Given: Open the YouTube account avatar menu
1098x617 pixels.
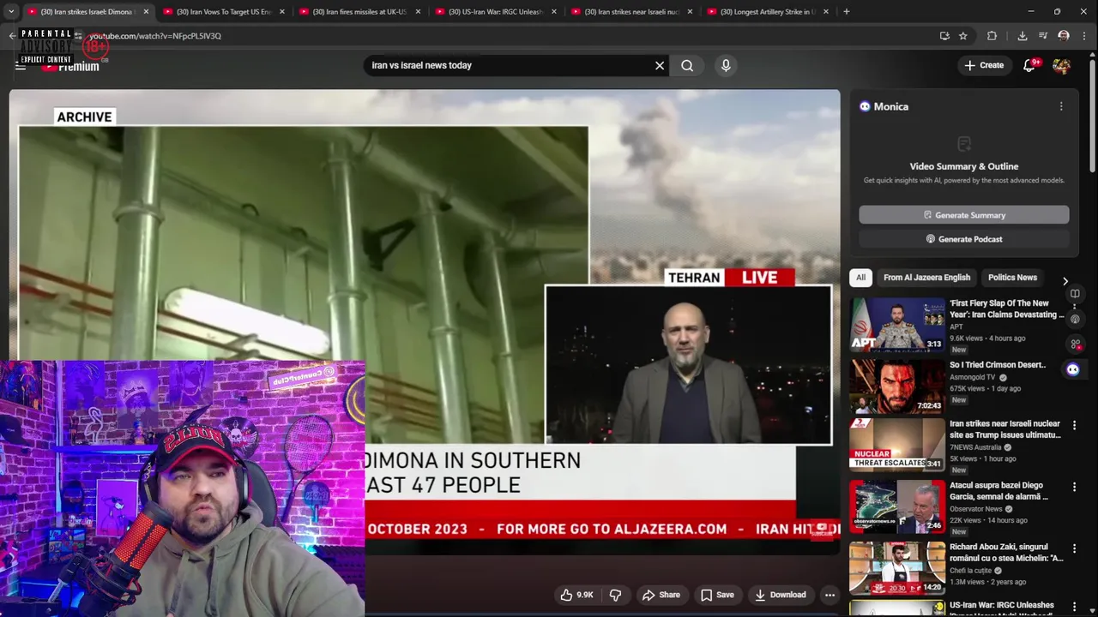Looking at the screenshot, I should [x=1061, y=65].
